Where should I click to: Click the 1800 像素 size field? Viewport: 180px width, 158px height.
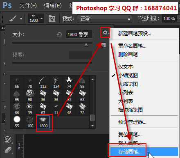(x=79, y=34)
